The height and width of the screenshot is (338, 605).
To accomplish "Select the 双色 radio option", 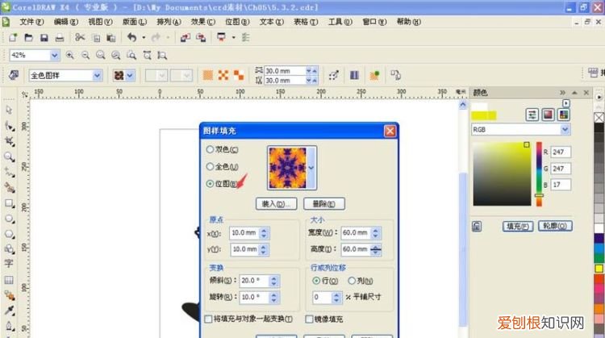I will 210,149.
